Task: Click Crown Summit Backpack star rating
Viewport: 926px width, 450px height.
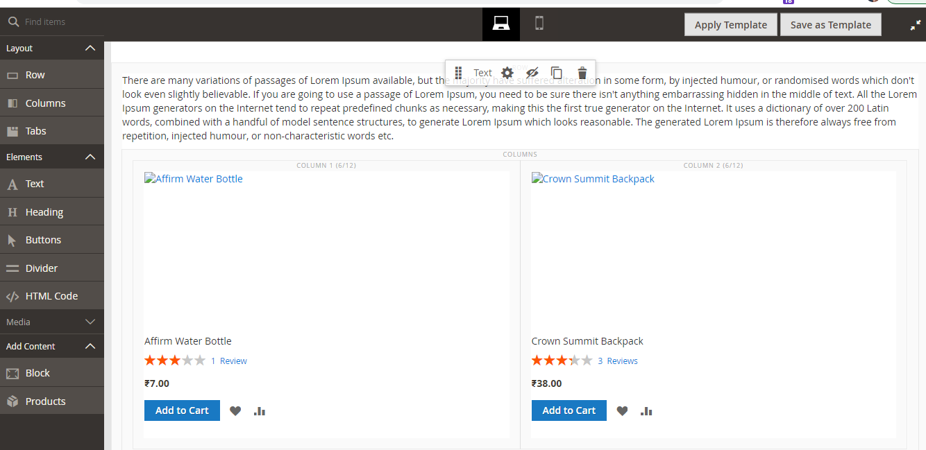Action: [x=562, y=361]
